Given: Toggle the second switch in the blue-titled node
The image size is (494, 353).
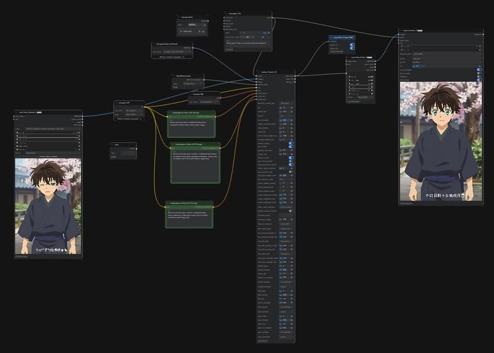Looking at the screenshot, I should tap(352, 48).
